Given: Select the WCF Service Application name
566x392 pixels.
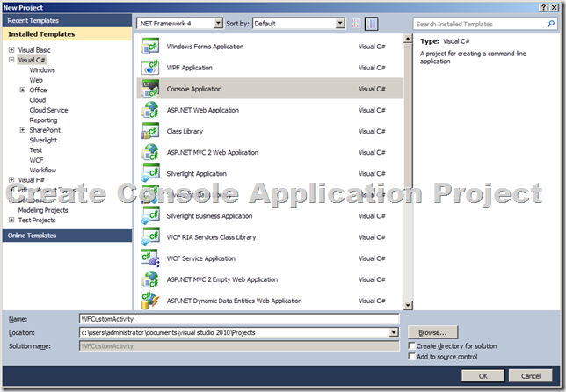Looking at the screenshot, I should 201,258.
